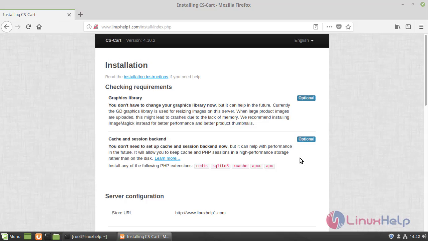Open the Linux Mint Menu button
This screenshot has width=428, height=241.
click(x=11, y=236)
